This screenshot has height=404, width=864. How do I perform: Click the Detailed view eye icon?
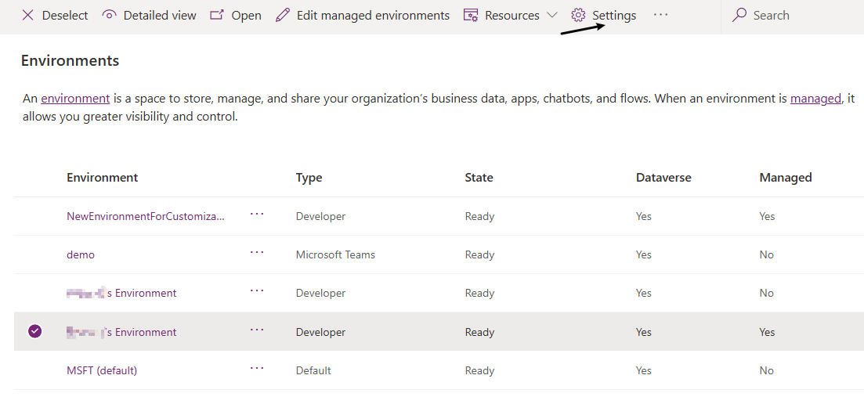[x=110, y=16]
